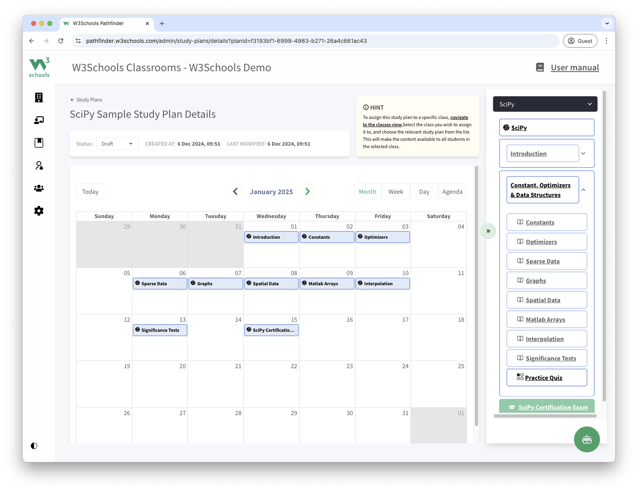Open the Status Draft dropdown

[117, 144]
